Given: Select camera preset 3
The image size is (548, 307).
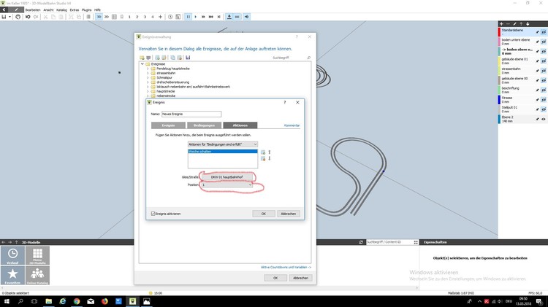Looking at the screenshot, I should [x=145, y=17].
